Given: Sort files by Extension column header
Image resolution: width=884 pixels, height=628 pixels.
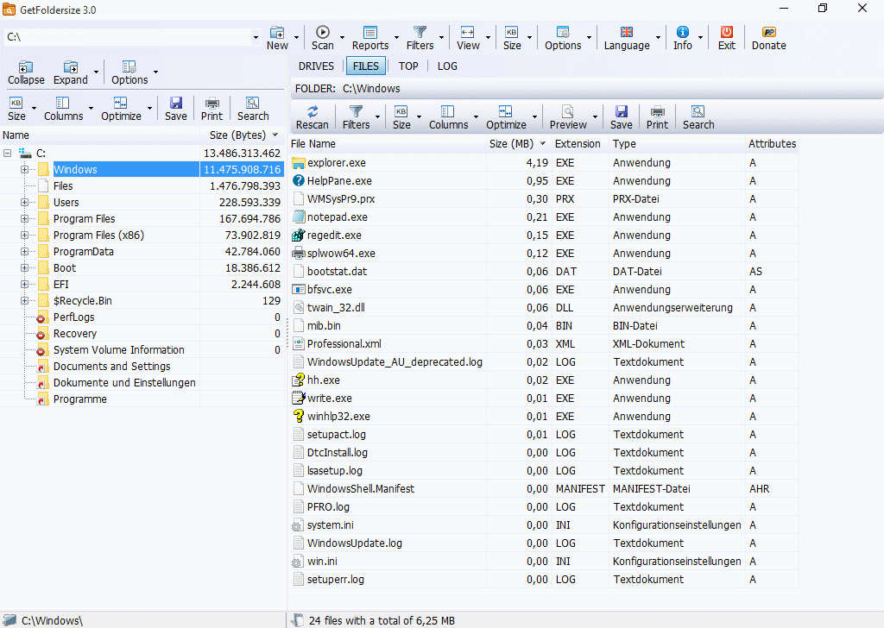Looking at the screenshot, I should pos(579,143).
